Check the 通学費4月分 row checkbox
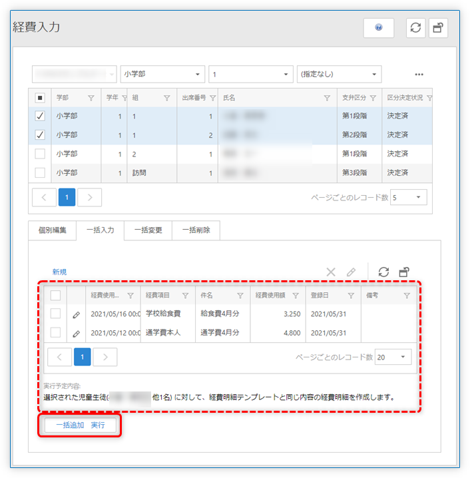Viewport: 470px width, 478px height. [x=55, y=332]
